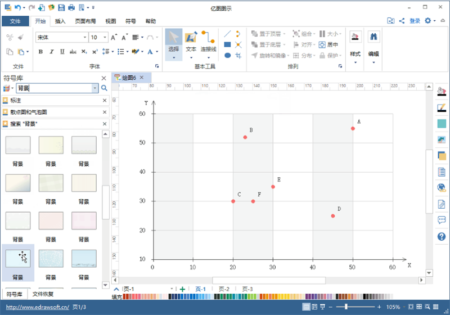Select the line drawing tool

[227, 34]
